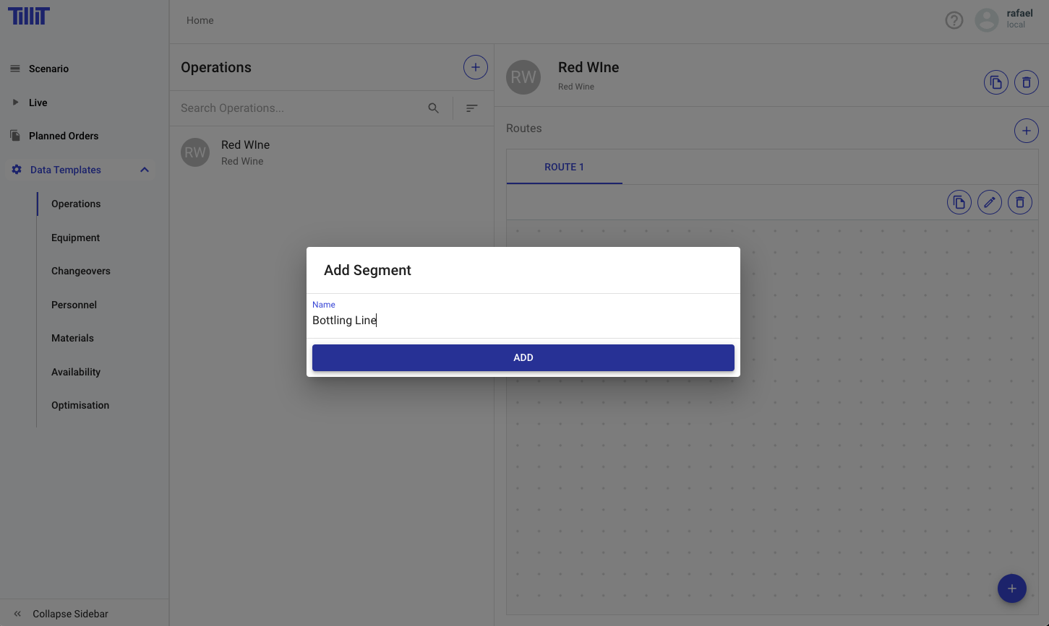Focus the segment Name input field

point(523,320)
